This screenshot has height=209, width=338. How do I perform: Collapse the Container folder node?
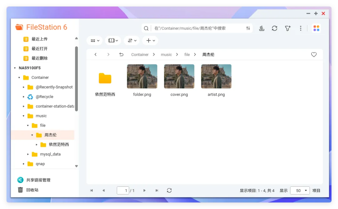coord(19,77)
